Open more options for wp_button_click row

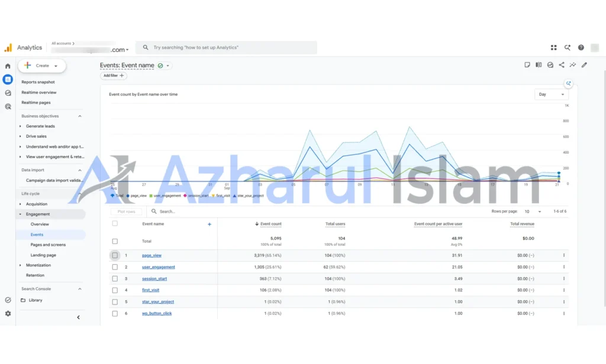[564, 313]
